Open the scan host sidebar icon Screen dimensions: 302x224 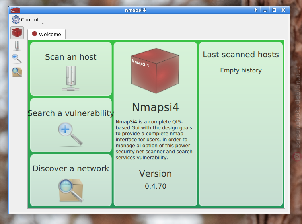point(17,46)
